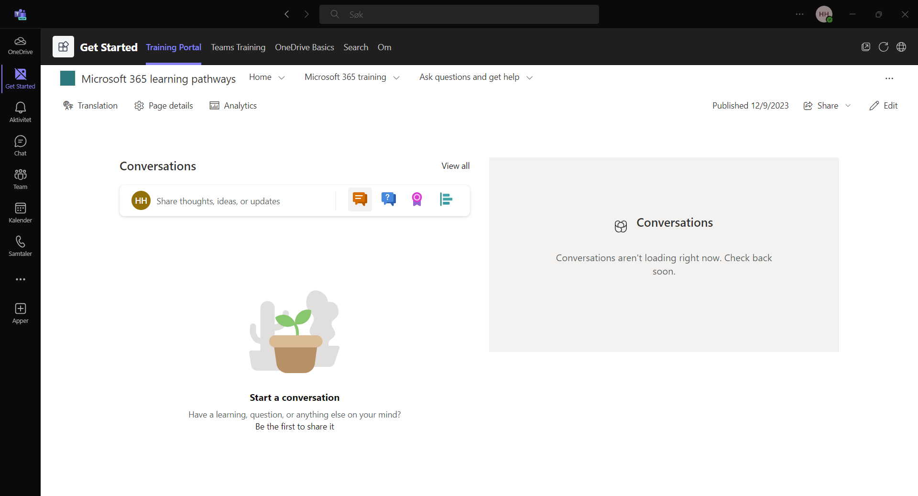The height and width of the screenshot is (496, 918).
Task: Click the learning pathways teal site logo
Action: point(67,78)
